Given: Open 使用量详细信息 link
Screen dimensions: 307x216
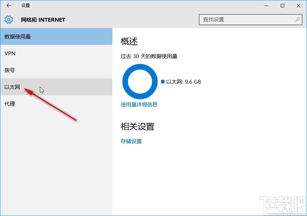Looking at the screenshot, I should click(139, 104).
